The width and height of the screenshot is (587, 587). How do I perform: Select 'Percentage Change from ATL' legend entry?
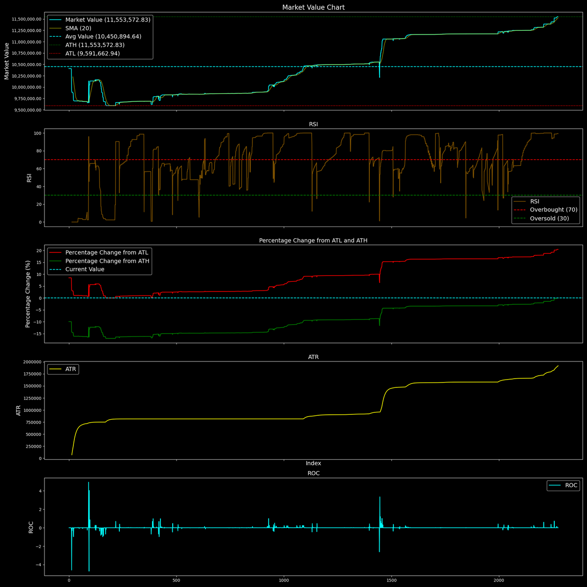[x=98, y=252]
